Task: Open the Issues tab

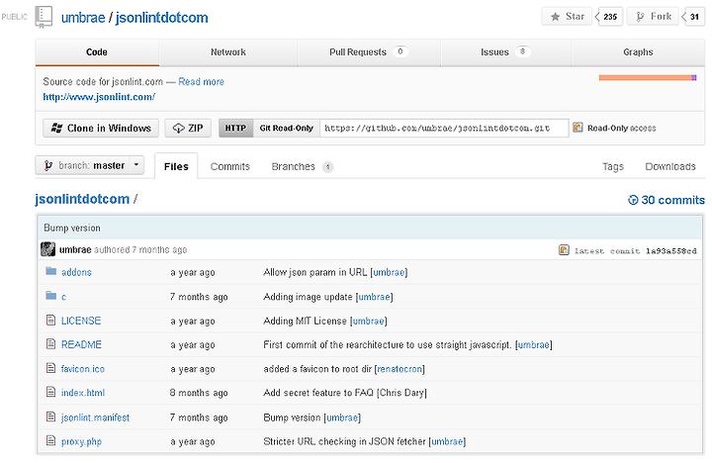Action: (505, 52)
